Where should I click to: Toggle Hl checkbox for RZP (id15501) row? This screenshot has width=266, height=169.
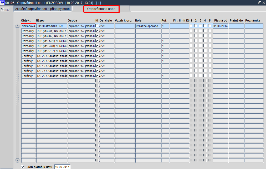(97, 41)
